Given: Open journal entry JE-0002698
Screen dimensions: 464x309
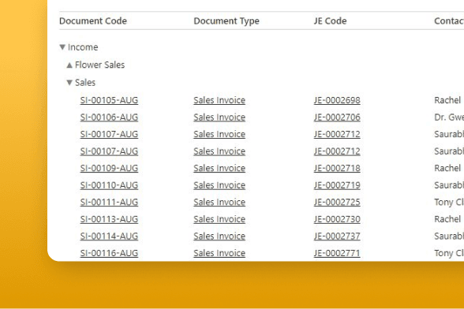Looking at the screenshot, I should pos(337,100).
